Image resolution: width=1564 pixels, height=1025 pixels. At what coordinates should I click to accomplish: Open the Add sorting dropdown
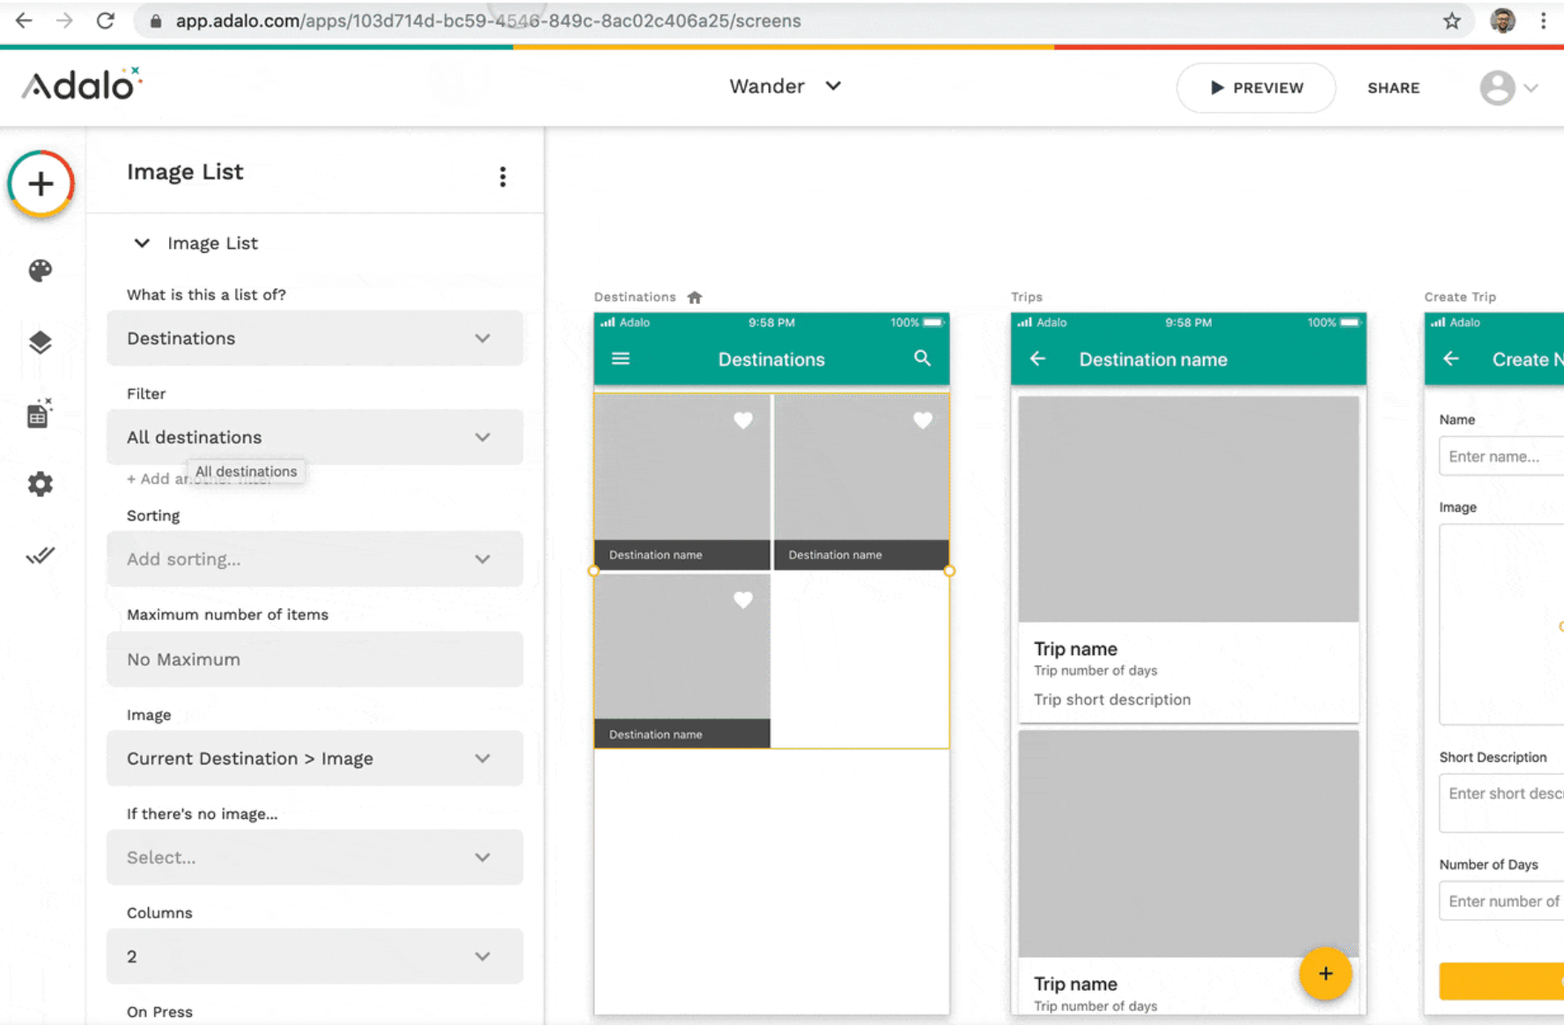click(314, 559)
